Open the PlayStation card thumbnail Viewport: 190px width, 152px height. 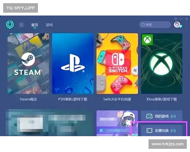(x=73, y=64)
